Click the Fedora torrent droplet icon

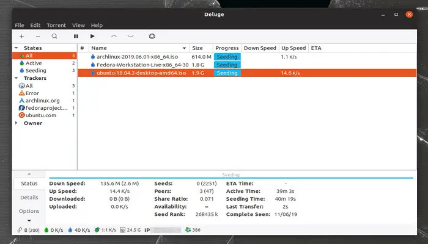coord(93,65)
